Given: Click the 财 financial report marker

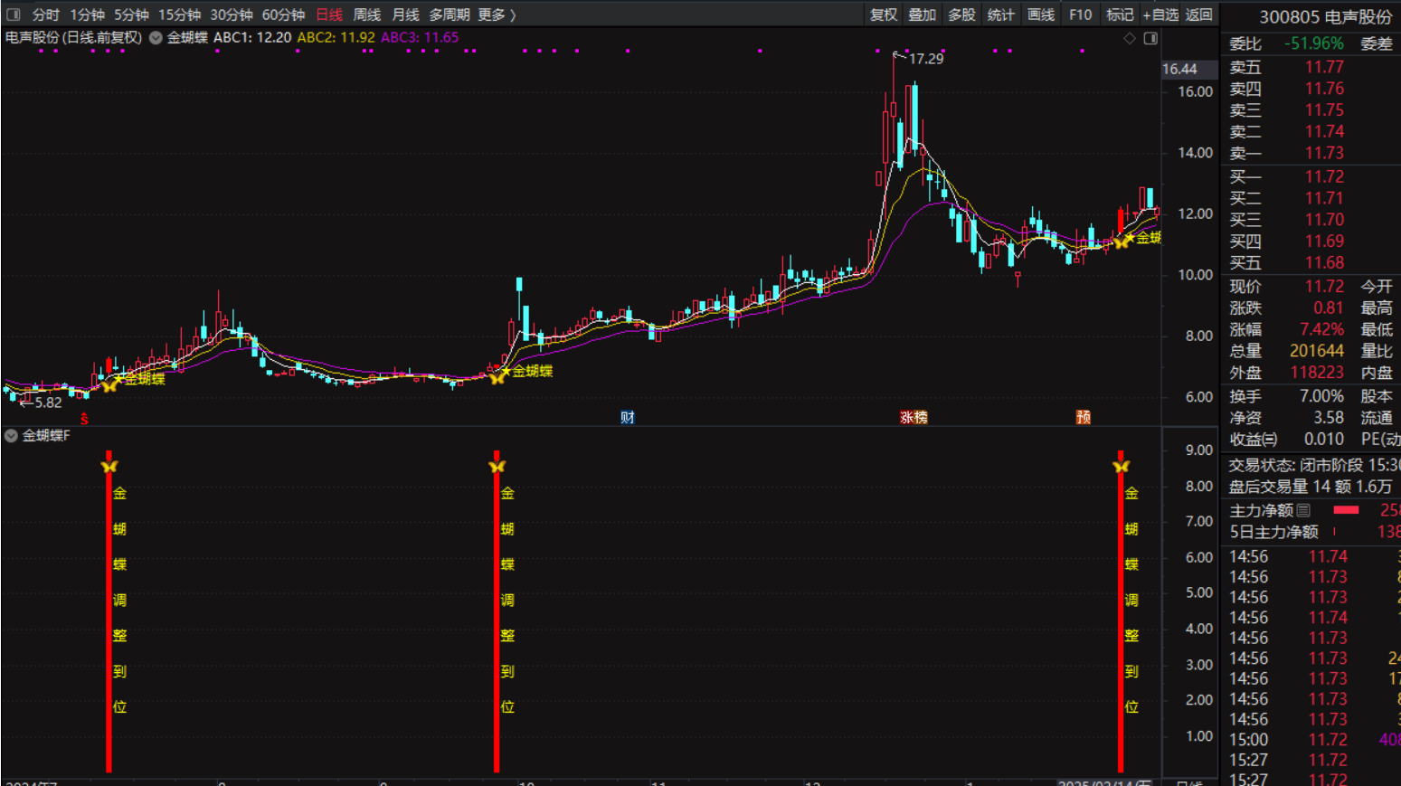Looking at the screenshot, I should click(x=628, y=417).
